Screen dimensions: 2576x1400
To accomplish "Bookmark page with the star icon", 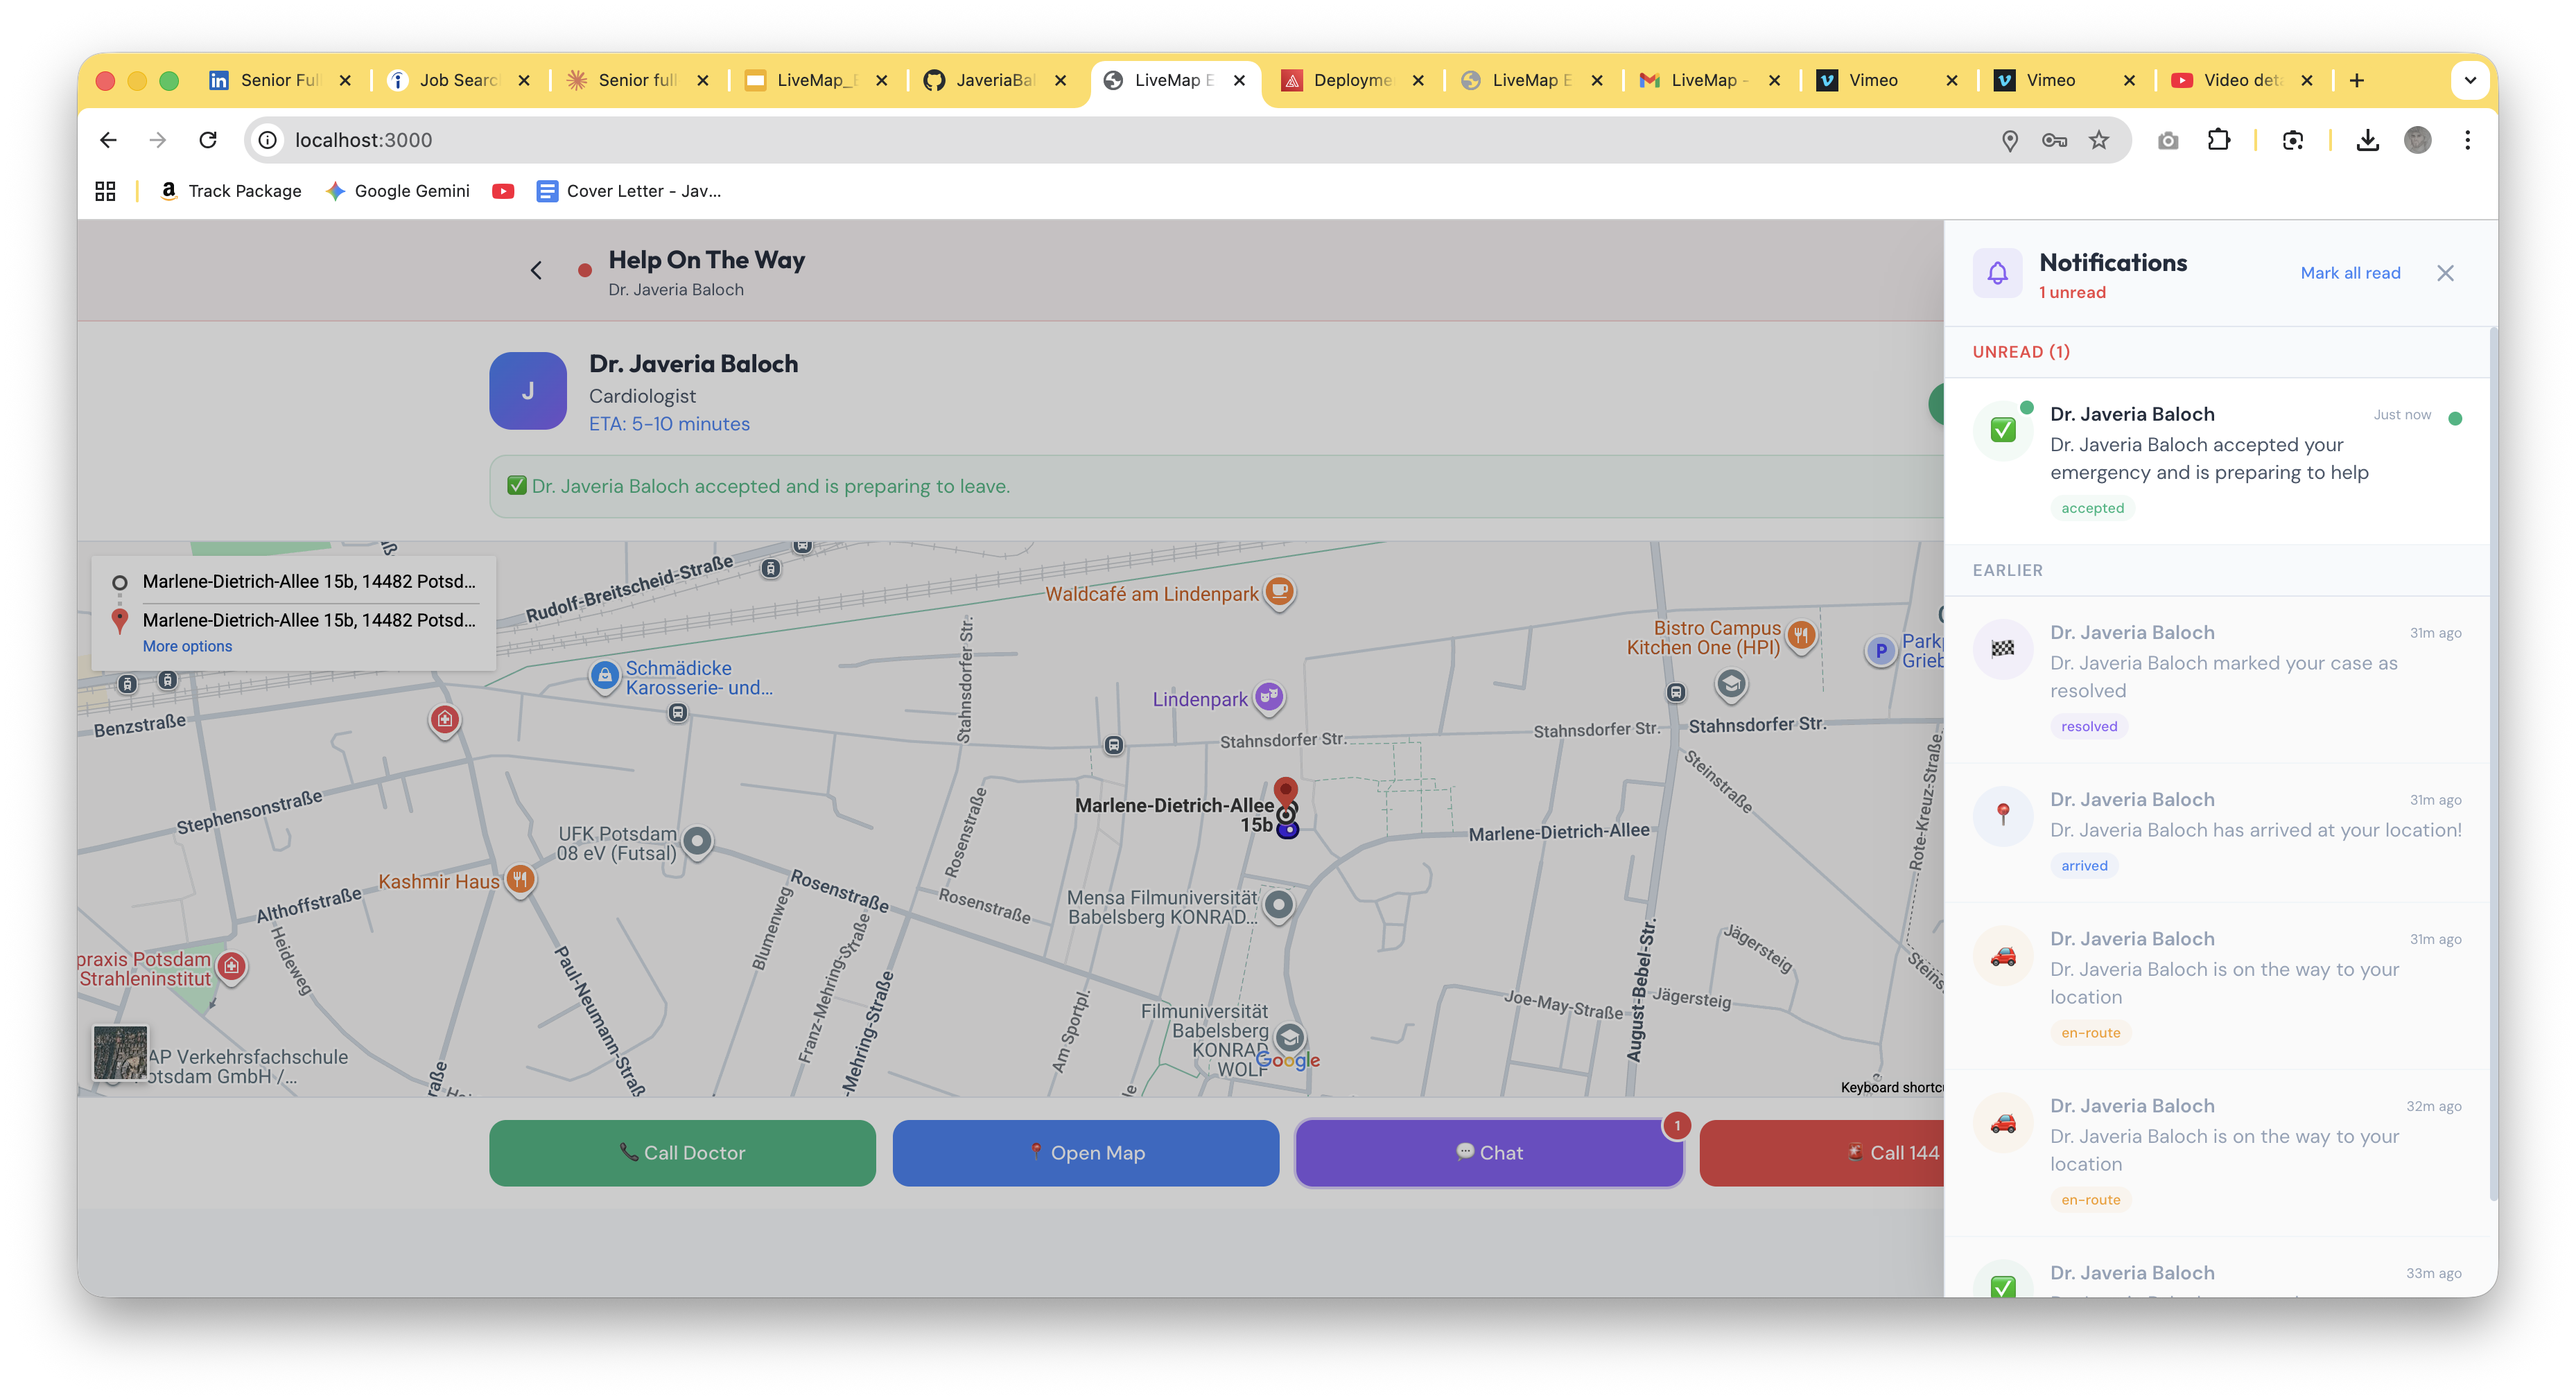I will tap(2099, 140).
